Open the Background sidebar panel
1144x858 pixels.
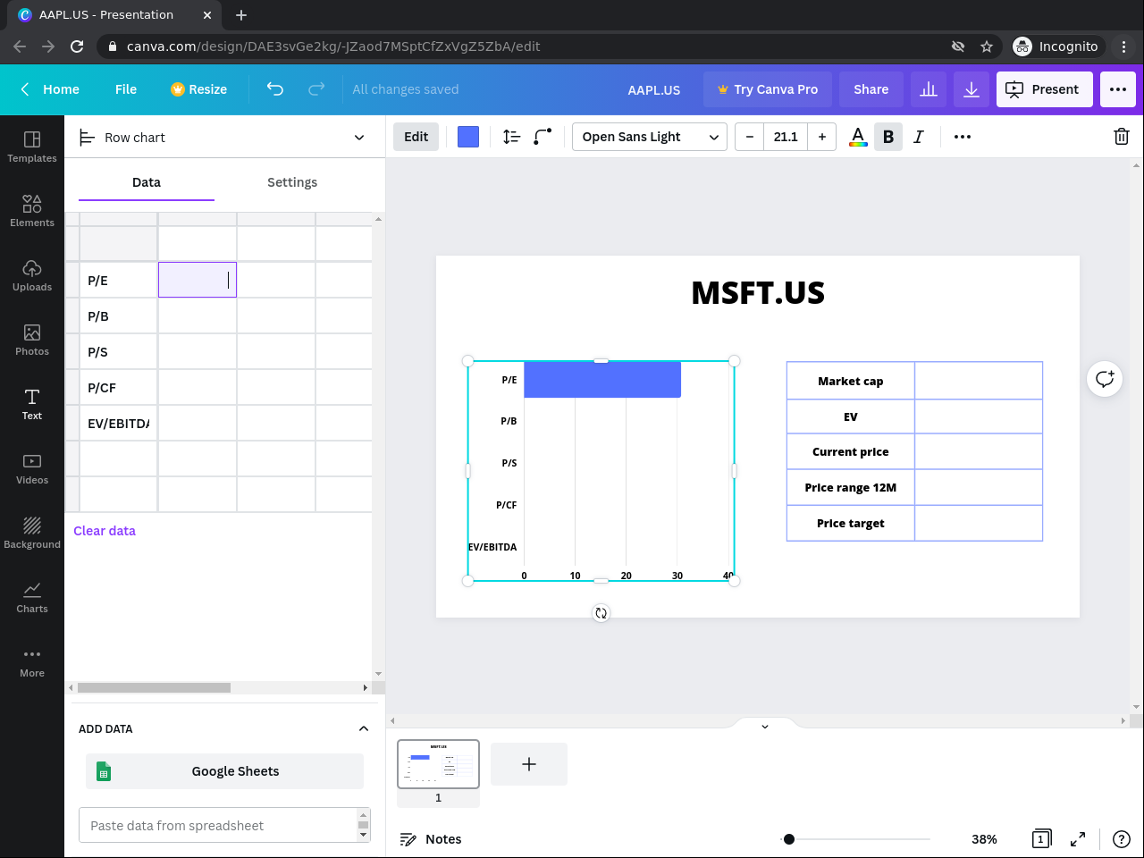32,533
